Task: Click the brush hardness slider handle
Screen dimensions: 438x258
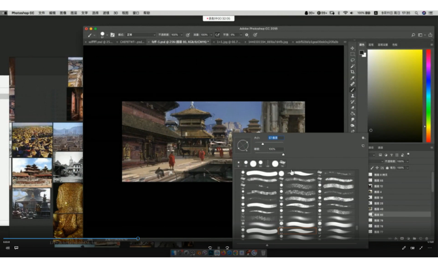Action: [283, 154]
